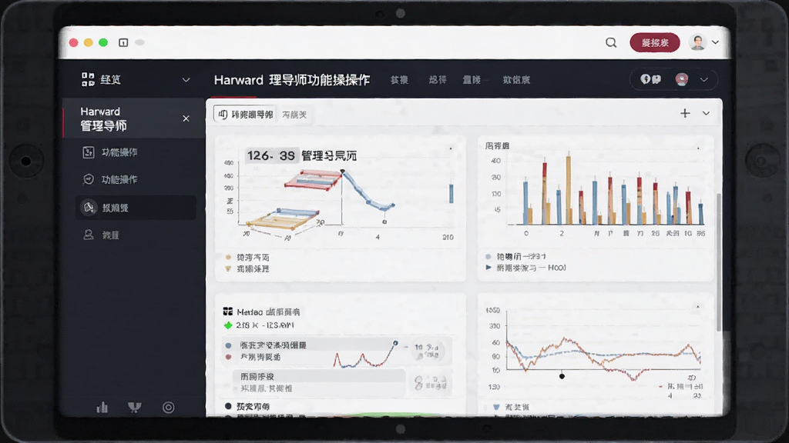Click the peak marker on the 126- 3S chart

click(x=342, y=172)
